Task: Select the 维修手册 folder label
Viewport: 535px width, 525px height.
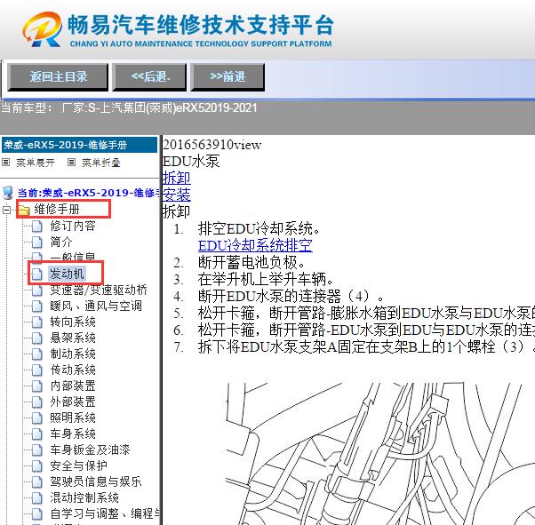Action: pos(57,209)
